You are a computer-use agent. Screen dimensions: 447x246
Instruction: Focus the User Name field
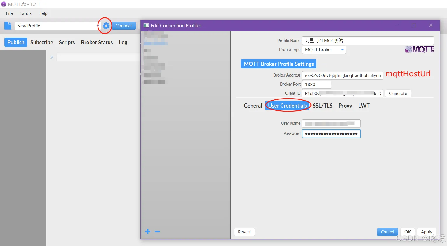click(331, 124)
